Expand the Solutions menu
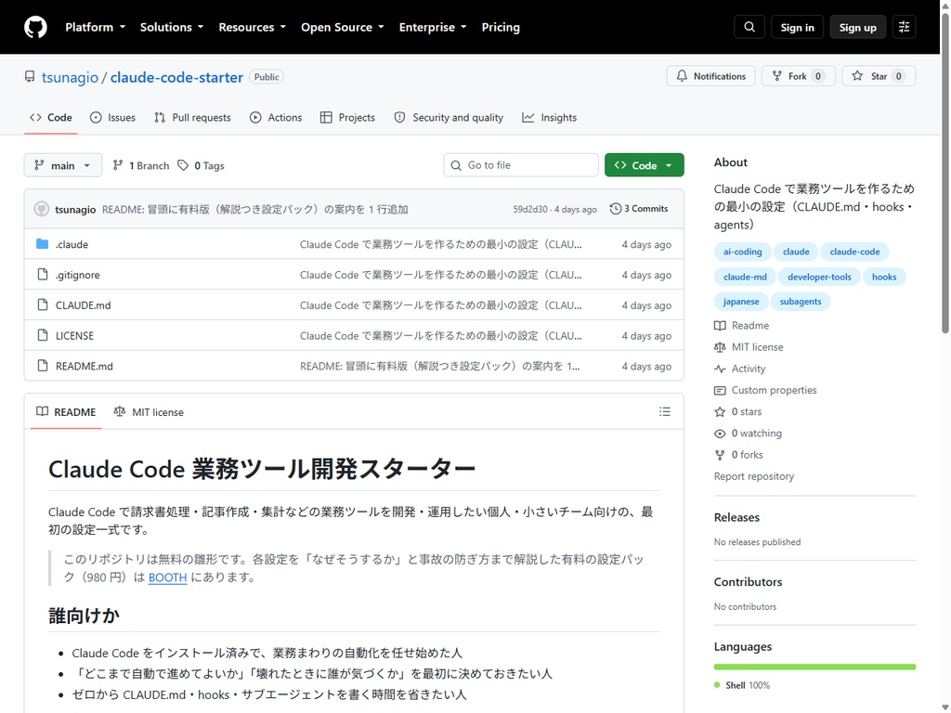This screenshot has width=951, height=713. click(x=172, y=27)
